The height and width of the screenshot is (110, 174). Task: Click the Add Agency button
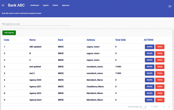[9, 33]
